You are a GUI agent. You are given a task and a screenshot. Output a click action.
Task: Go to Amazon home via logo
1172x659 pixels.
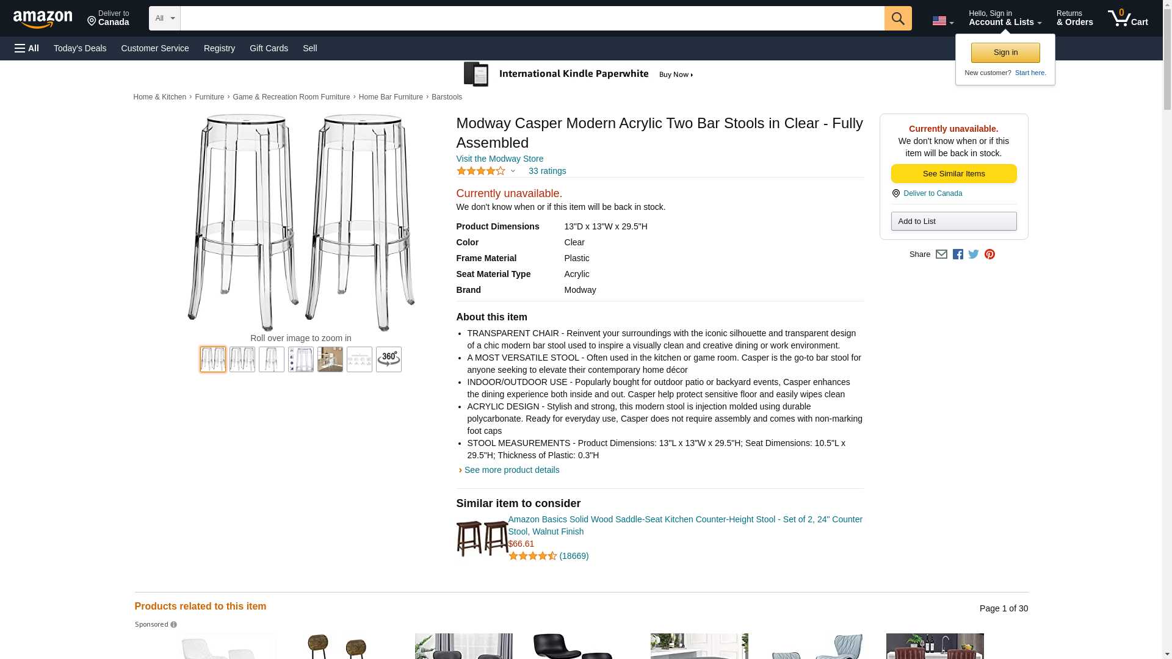[43, 20]
